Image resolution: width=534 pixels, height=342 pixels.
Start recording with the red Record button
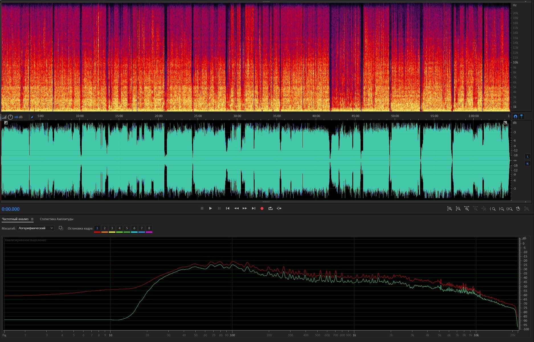pos(262,208)
